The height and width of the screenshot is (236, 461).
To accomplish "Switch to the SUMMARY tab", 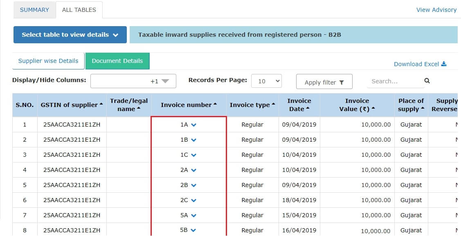I will click(x=34, y=9).
